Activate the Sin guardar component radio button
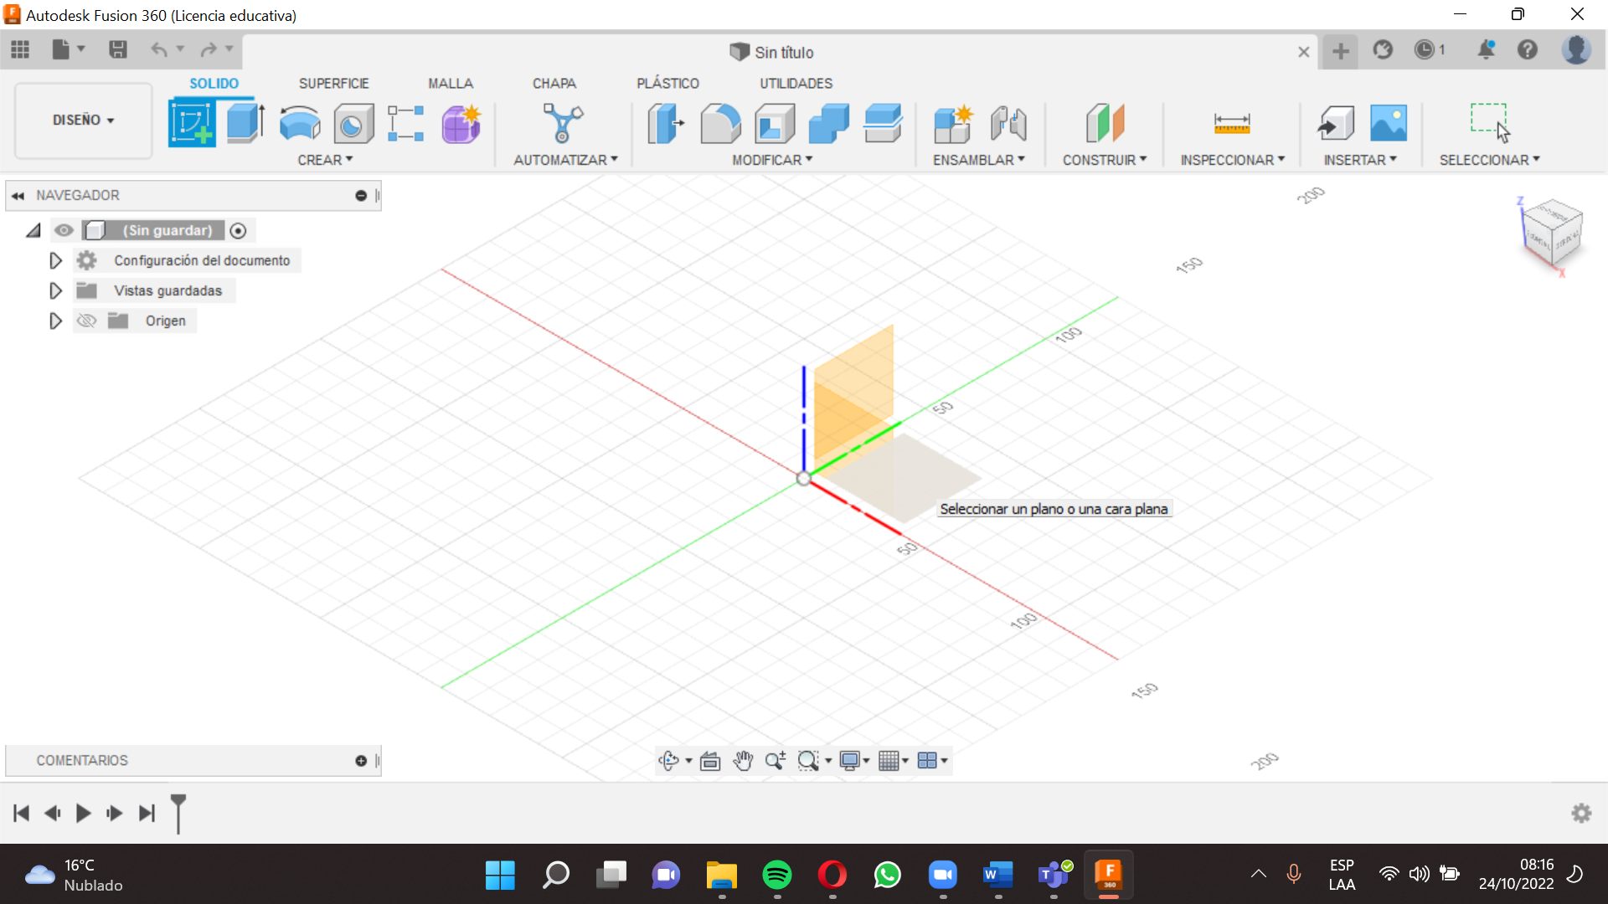The width and height of the screenshot is (1608, 904). (x=238, y=230)
